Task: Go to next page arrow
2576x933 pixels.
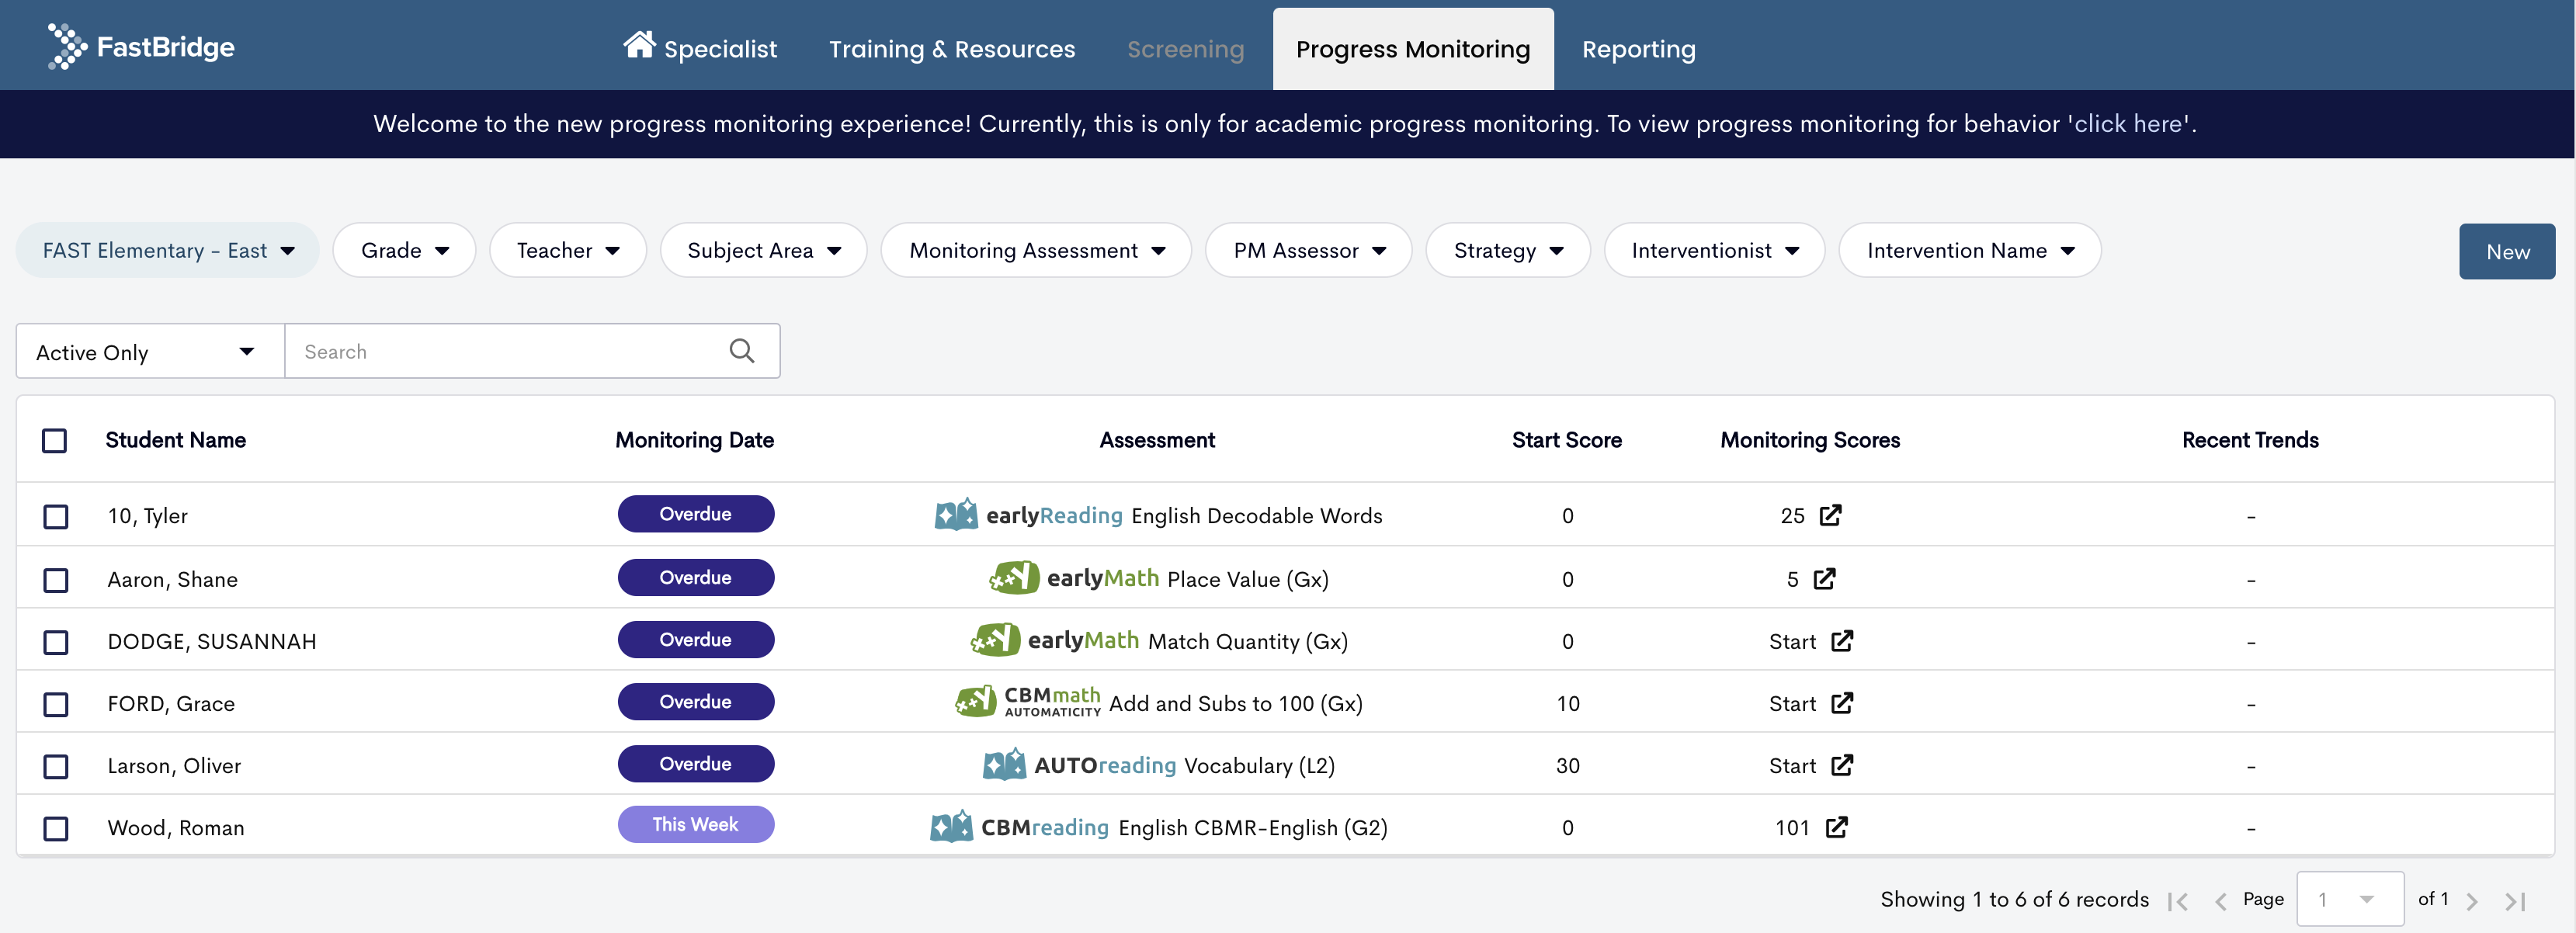Action: click(2472, 901)
